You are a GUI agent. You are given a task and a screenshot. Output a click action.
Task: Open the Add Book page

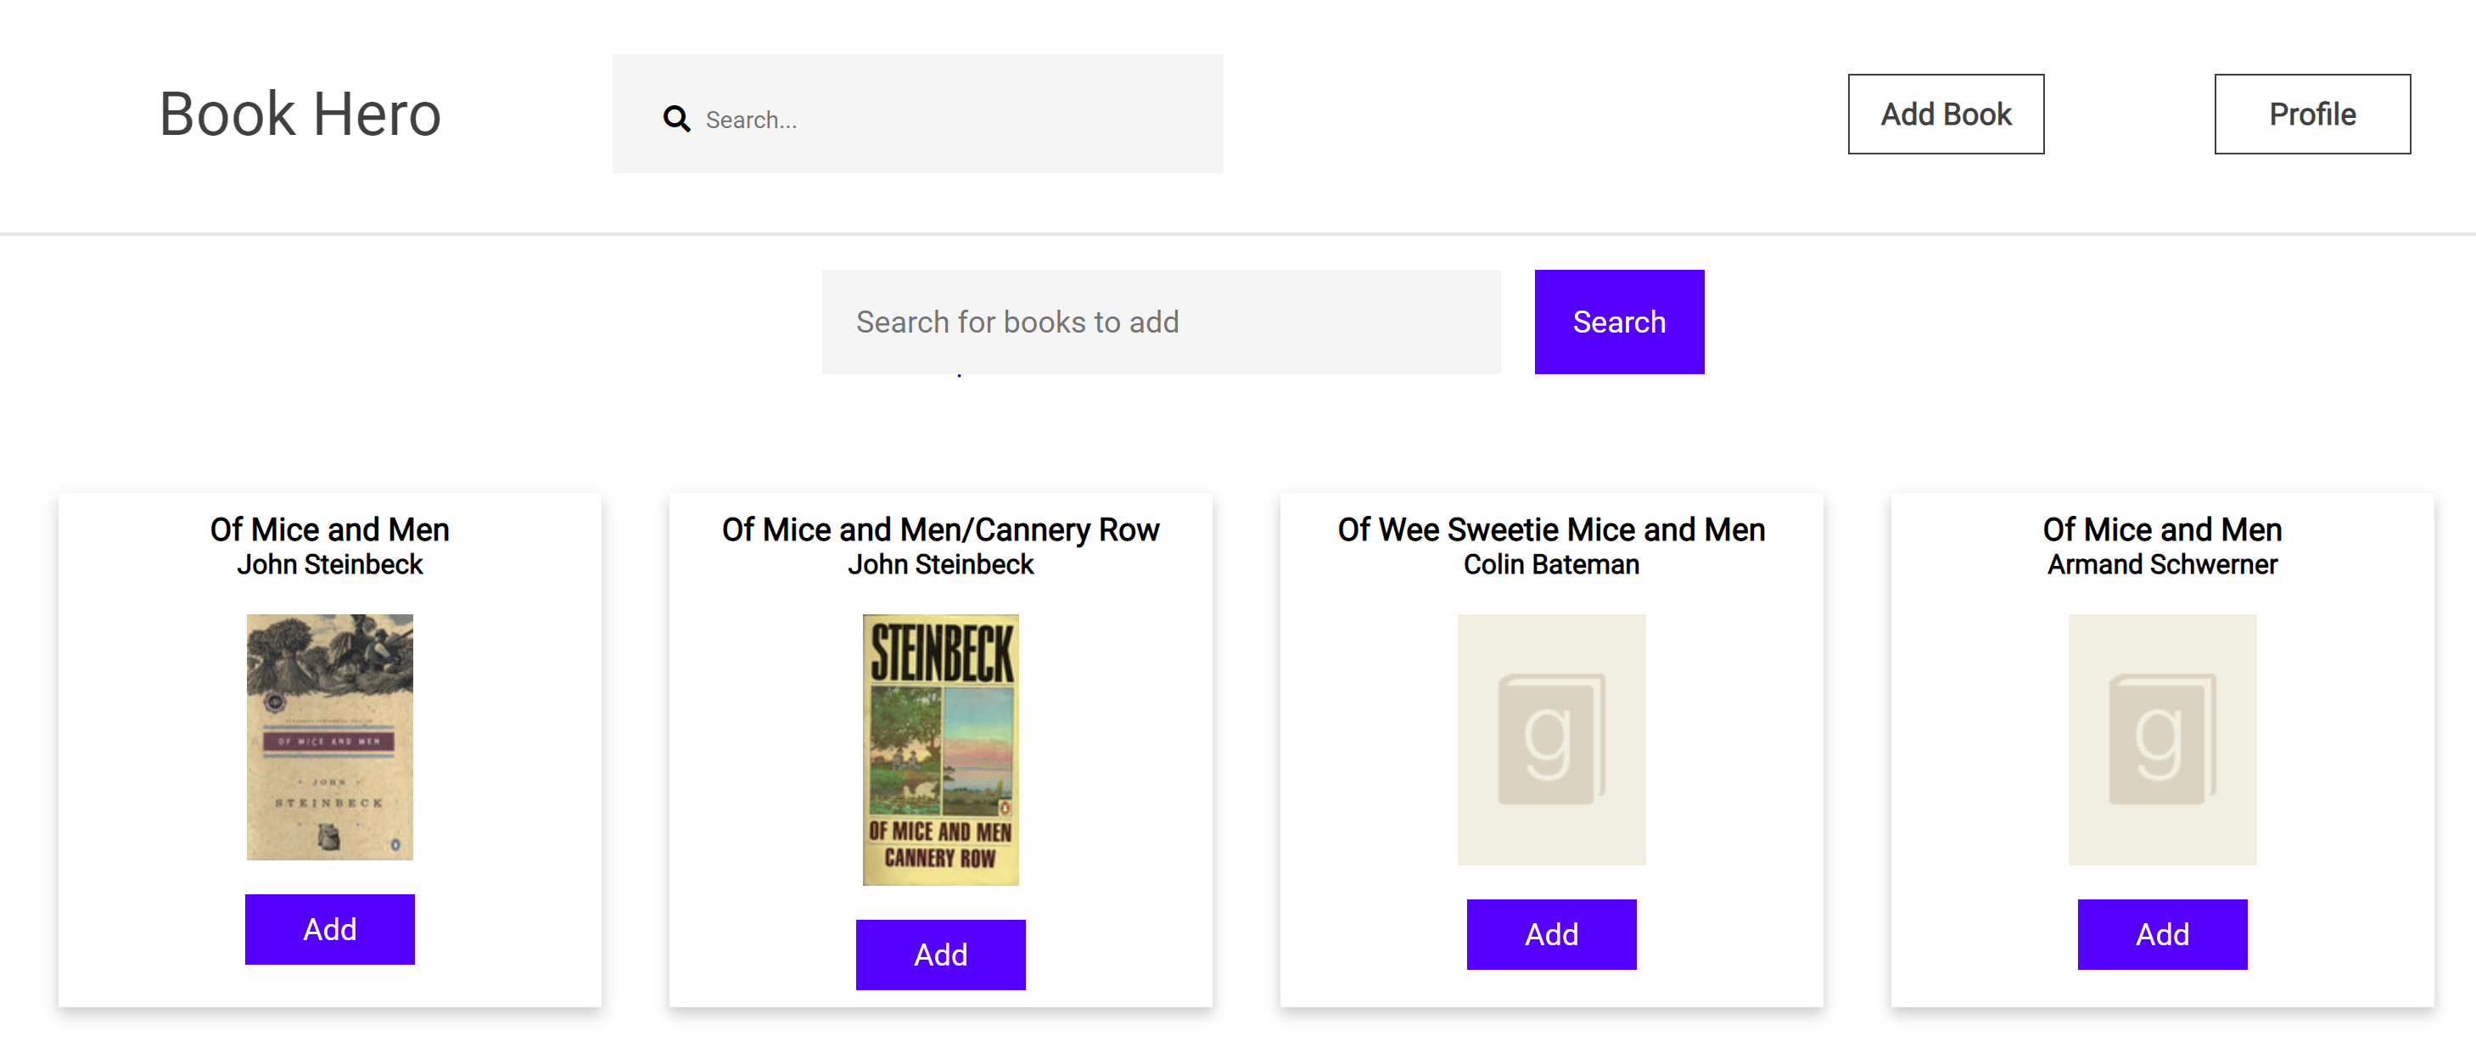[1945, 115]
